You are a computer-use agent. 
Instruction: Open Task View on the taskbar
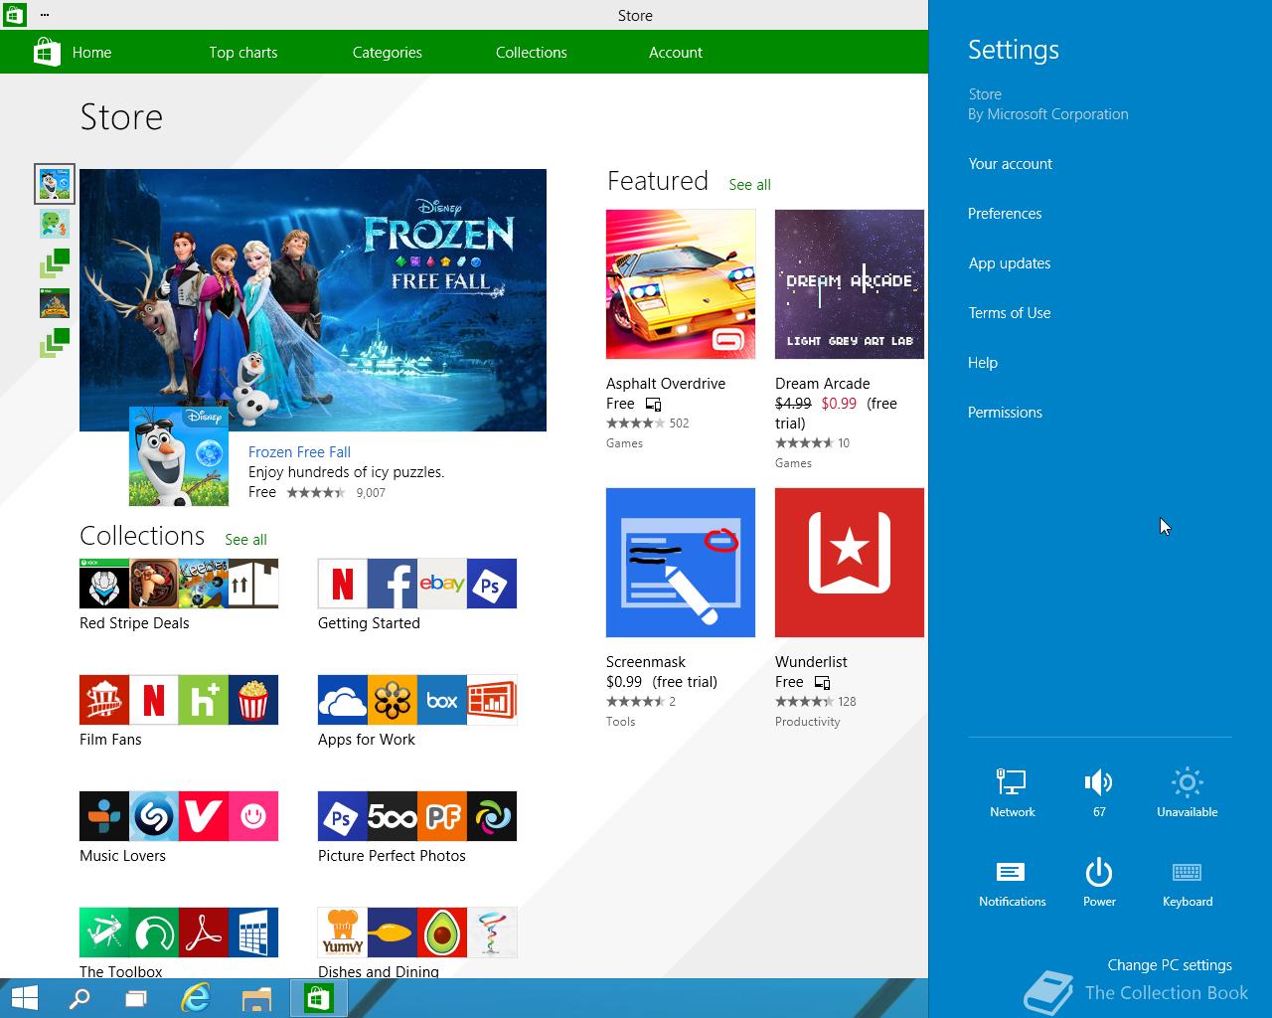pyautogui.click(x=136, y=998)
